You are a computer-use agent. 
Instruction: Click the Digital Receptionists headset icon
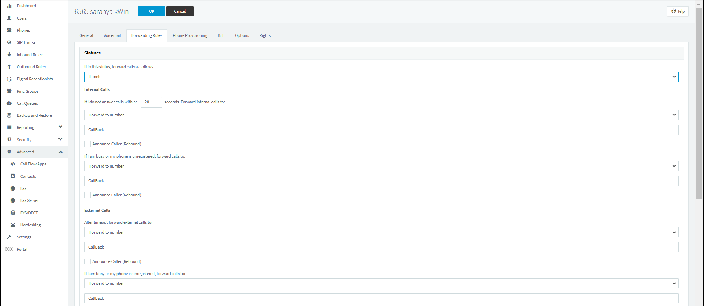point(9,79)
